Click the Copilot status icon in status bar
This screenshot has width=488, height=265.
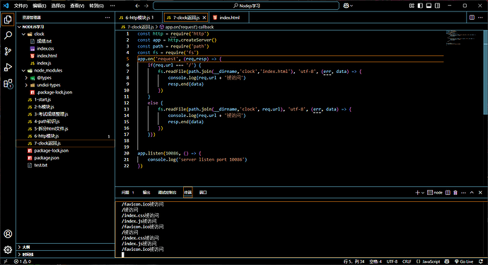click(x=447, y=261)
